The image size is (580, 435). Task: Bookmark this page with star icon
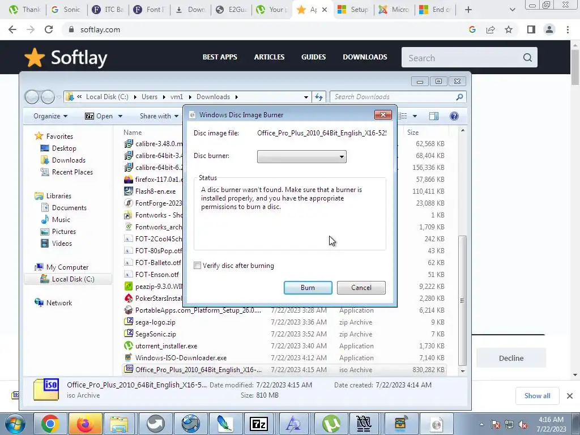(x=509, y=29)
